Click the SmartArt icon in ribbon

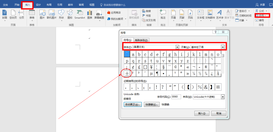click(x=80, y=14)
